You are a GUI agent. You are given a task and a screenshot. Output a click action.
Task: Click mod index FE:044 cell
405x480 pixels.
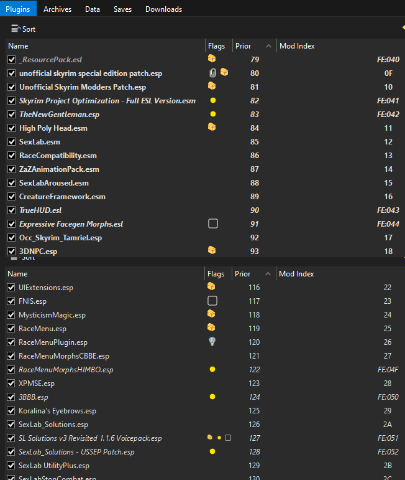(x=388, y=224)
